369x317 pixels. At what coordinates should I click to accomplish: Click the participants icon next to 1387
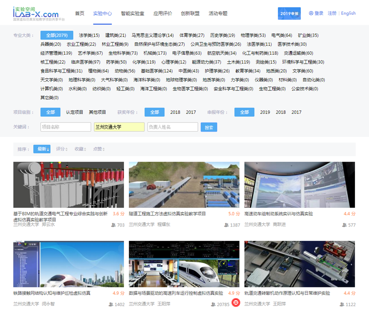(x=226, y=225)
